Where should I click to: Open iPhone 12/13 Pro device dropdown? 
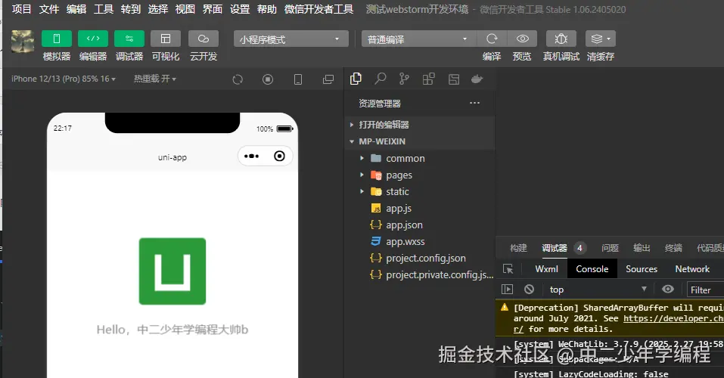click(x=64, y=79)
